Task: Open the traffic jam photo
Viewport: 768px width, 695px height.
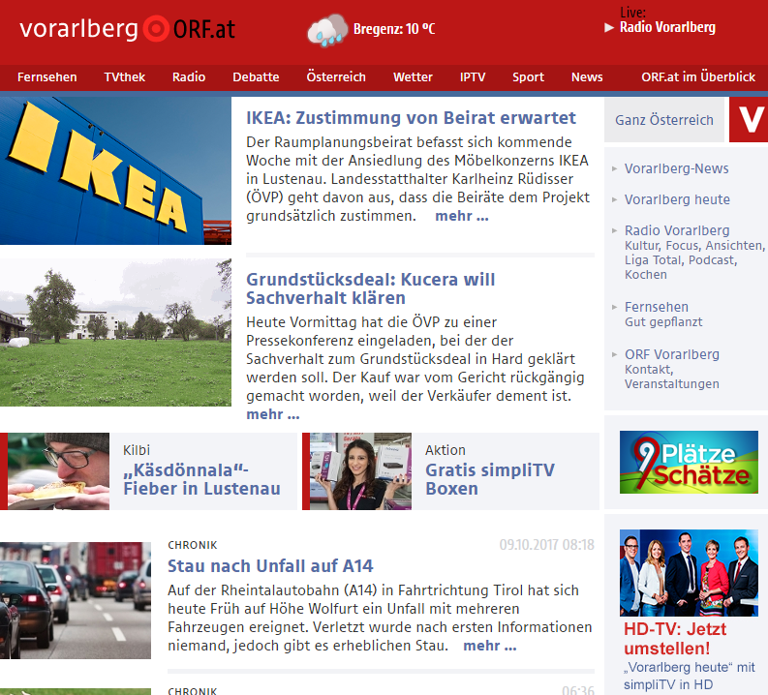Action: point(76,600)
